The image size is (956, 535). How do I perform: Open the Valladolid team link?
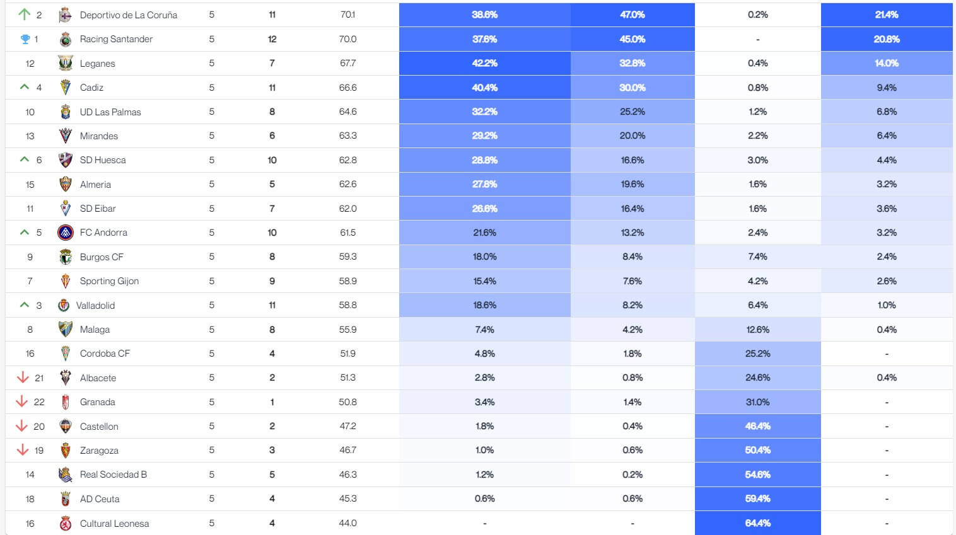point(95,306)
